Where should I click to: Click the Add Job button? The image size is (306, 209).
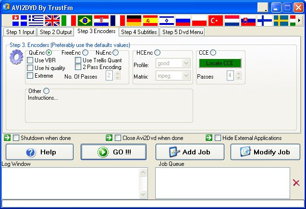pyautogui.click(x=190, y=152)
